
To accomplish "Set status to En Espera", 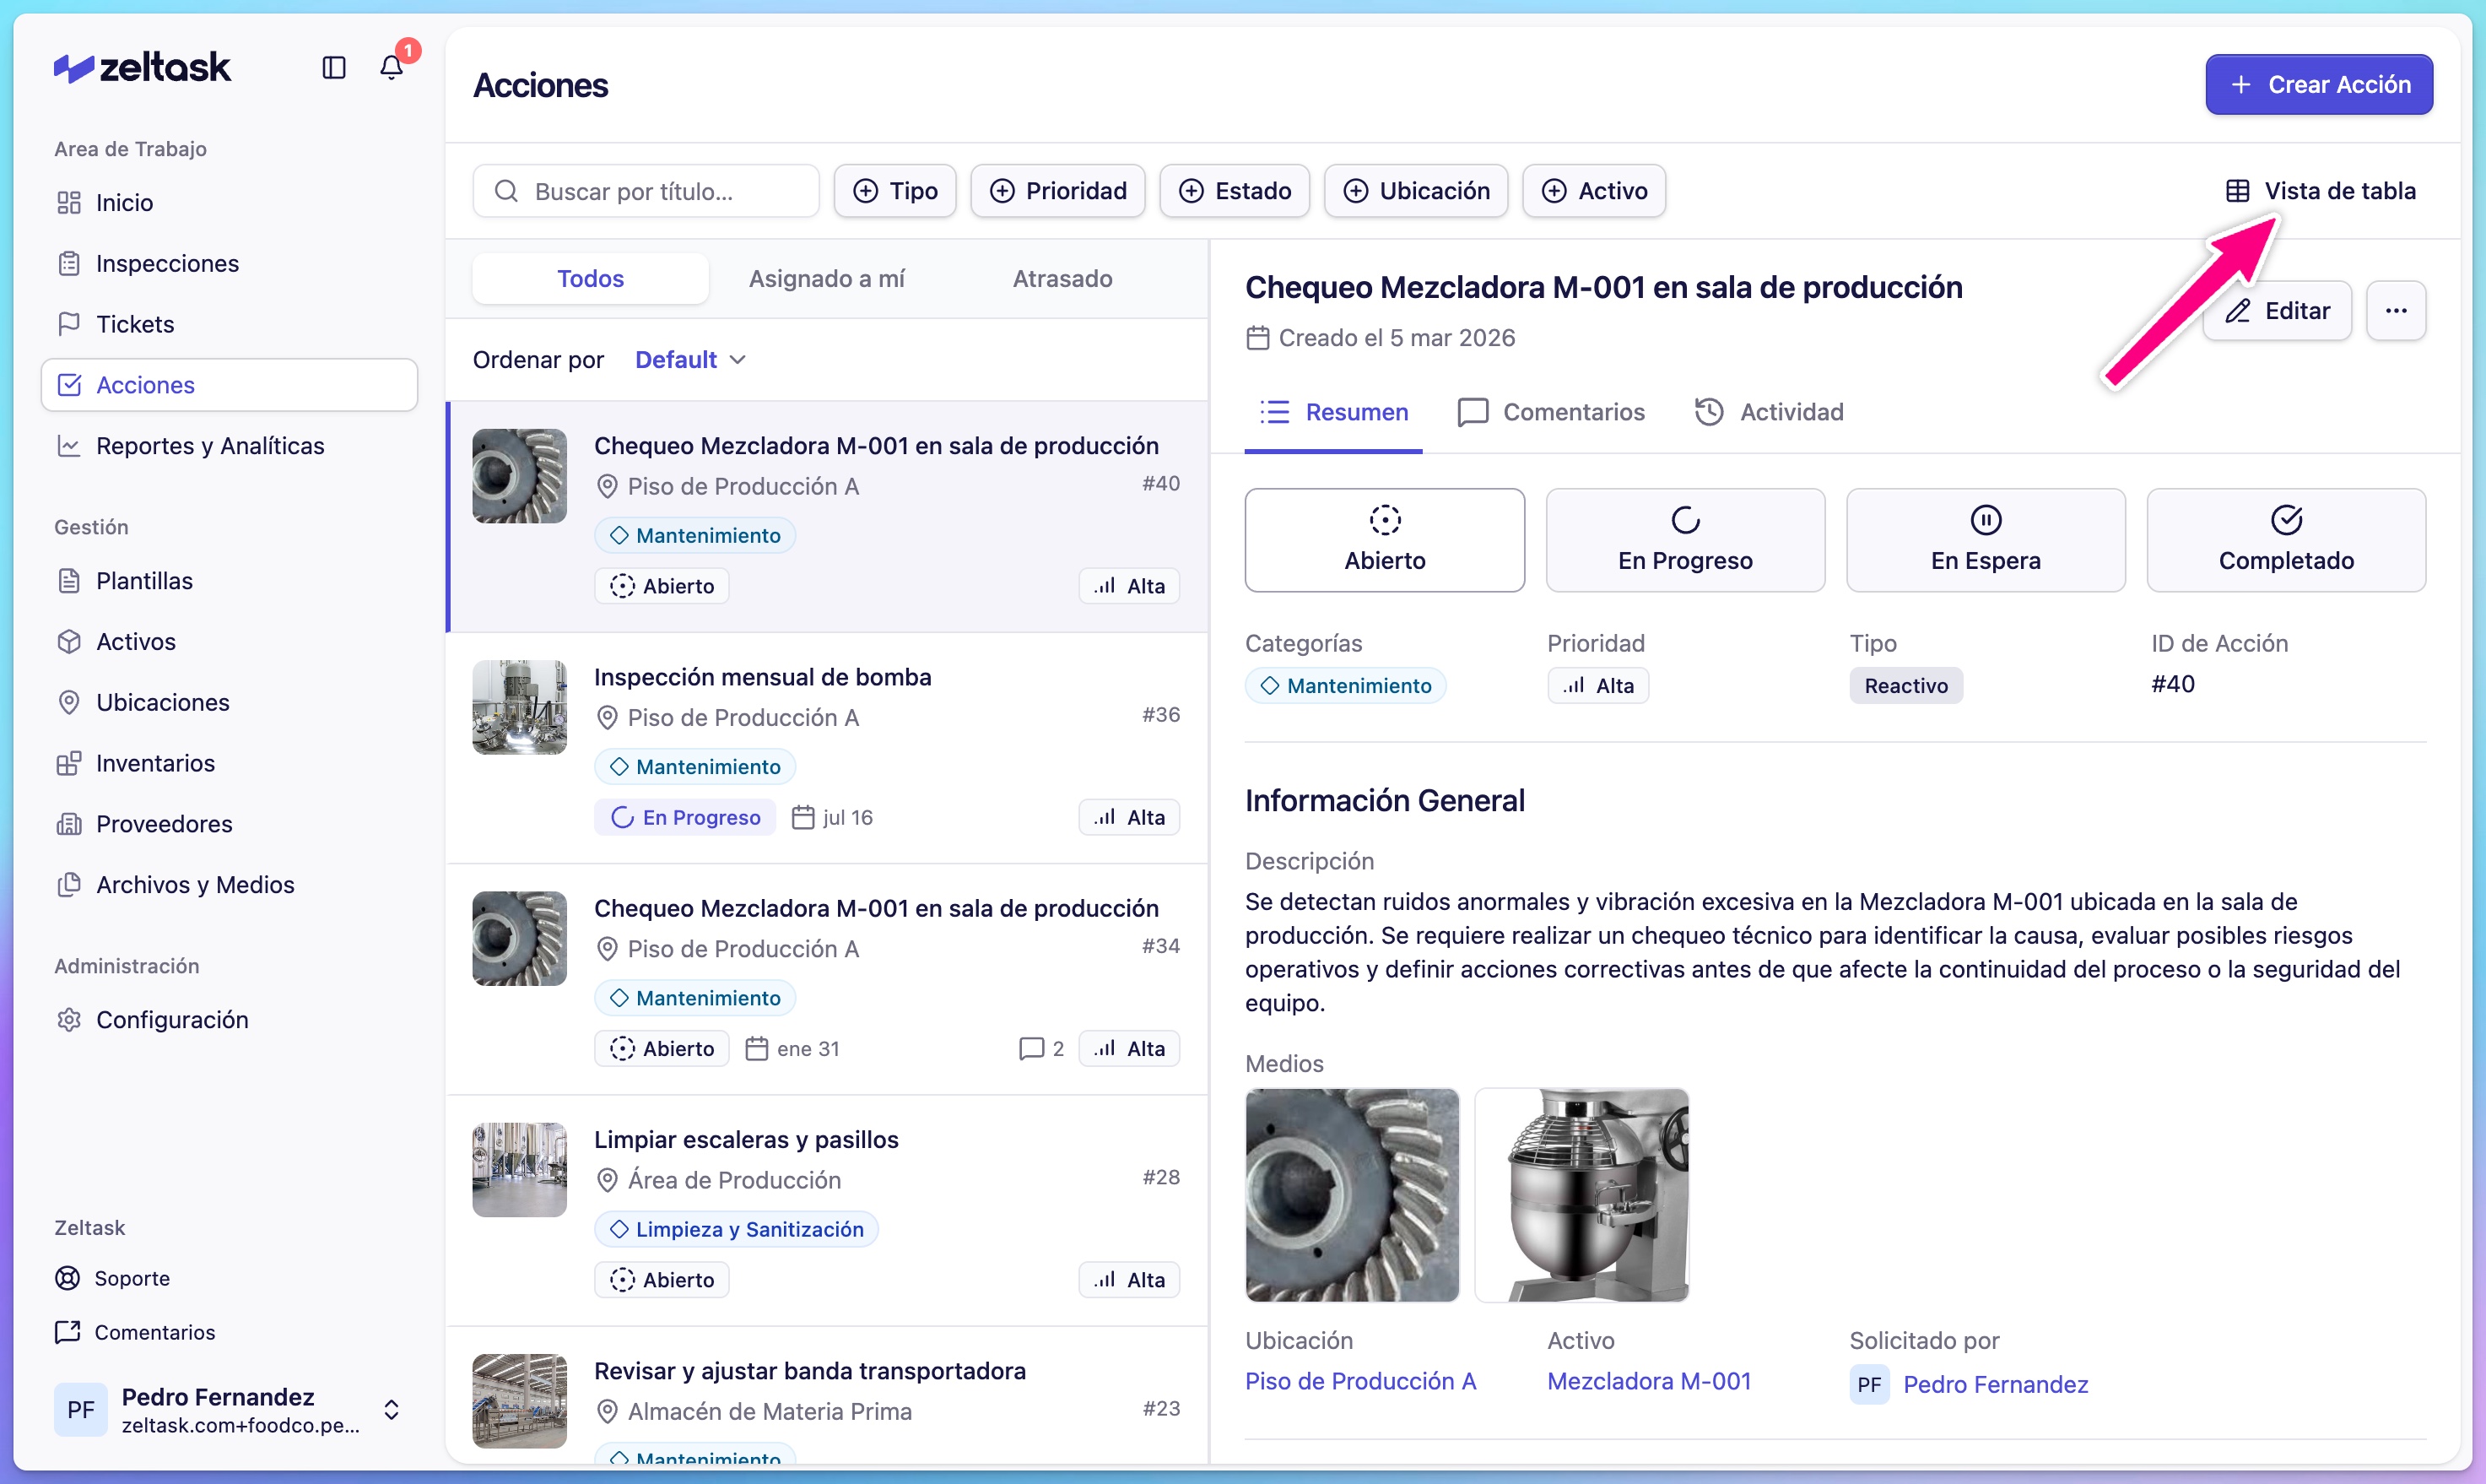I will (x=1986, y=541).
